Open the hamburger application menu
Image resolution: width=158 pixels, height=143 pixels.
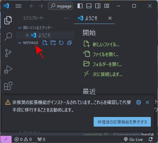click(x=18, y=6)
